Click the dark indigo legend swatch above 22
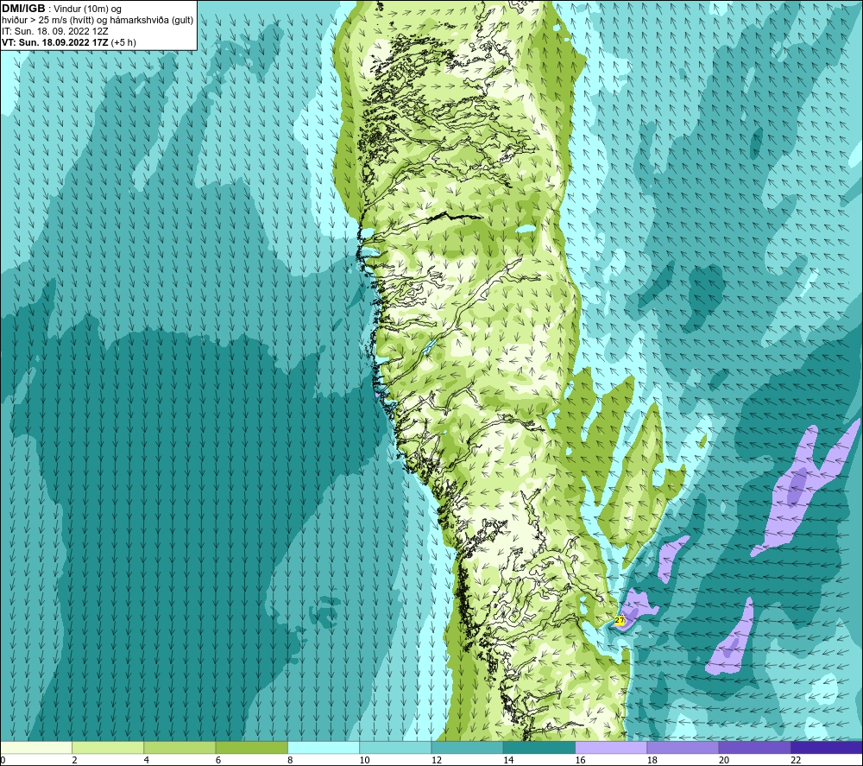This screenshot has width=863, height=766. [x=827, y=747]
